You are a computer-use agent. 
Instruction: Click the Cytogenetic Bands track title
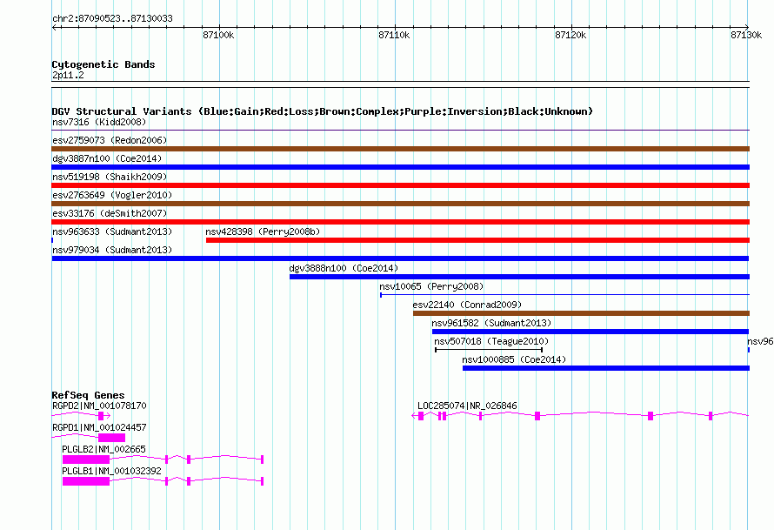[103, 64]
